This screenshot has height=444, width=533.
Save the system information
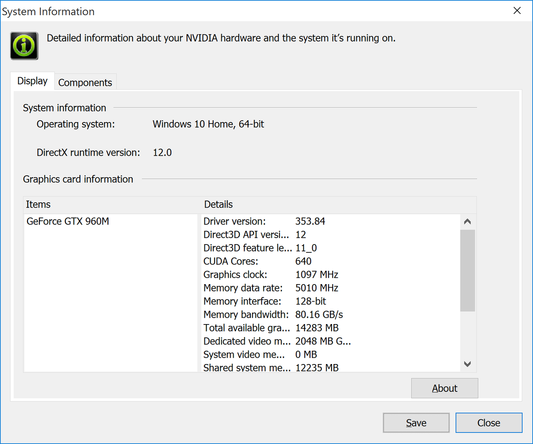point(416,423)
